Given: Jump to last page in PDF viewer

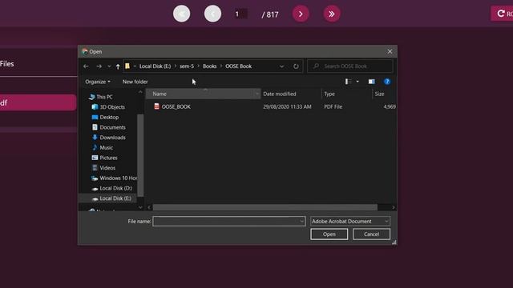Looking at the screenshot, I should (331, 14).
